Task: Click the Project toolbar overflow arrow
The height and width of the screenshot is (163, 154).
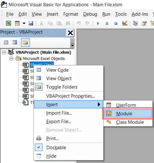Action: point(73,45)
